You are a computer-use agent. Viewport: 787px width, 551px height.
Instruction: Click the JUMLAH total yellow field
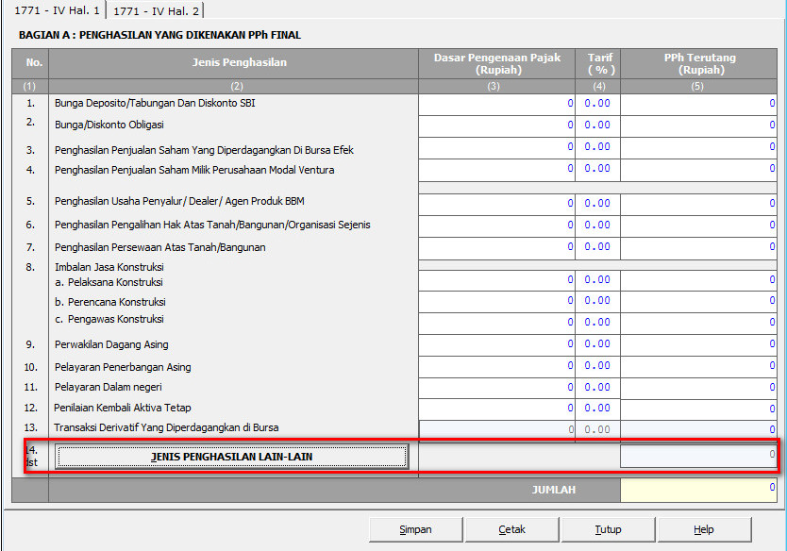click(698, 490)
